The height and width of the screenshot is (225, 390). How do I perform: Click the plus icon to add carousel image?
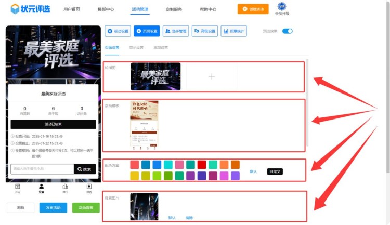211,77
